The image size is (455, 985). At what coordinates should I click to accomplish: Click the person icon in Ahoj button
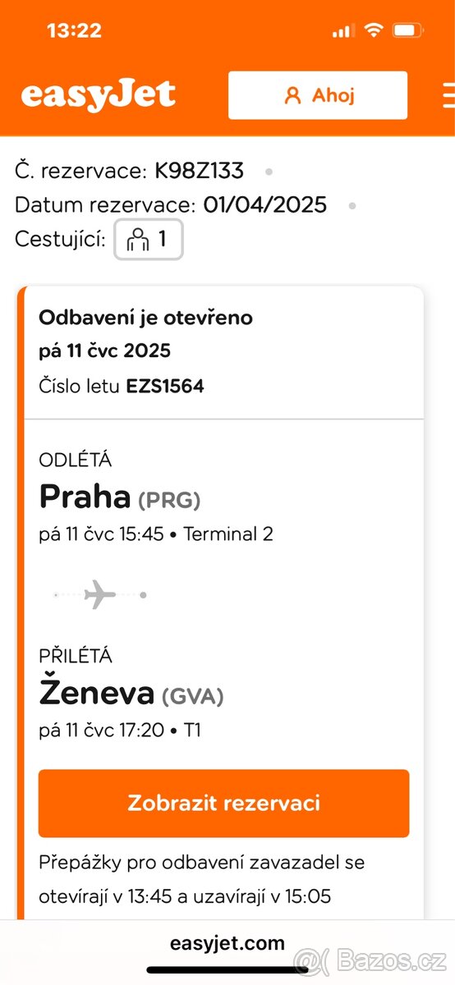292,95
